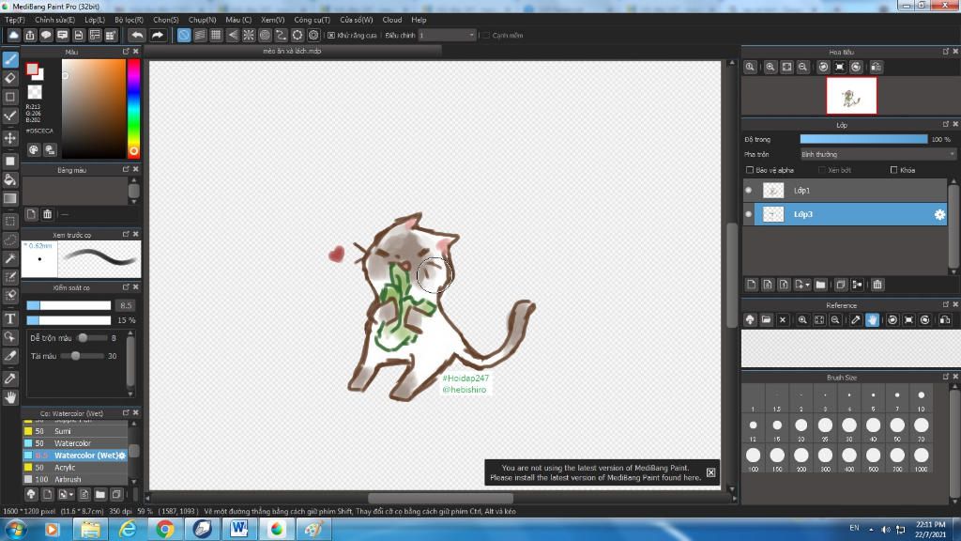Select the Sumi brush
This screenshot has height=541, width=961.
tap(76, 431)
